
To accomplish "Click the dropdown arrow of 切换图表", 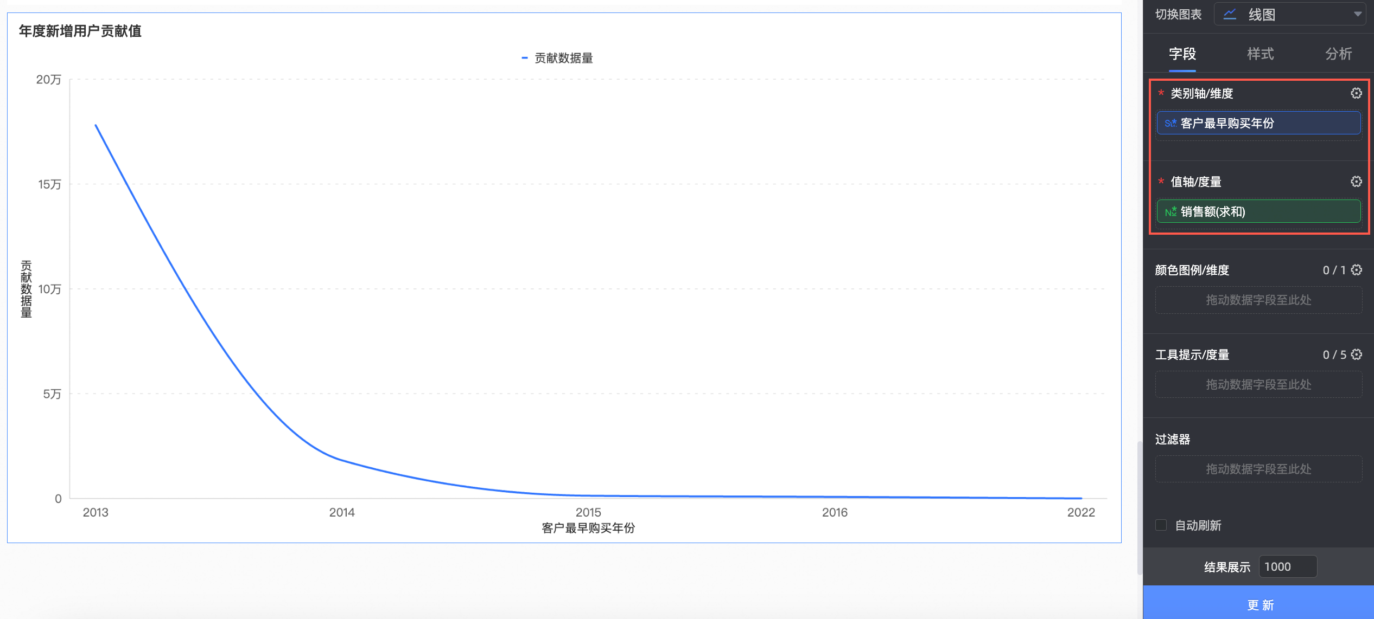I will 1358,15.
